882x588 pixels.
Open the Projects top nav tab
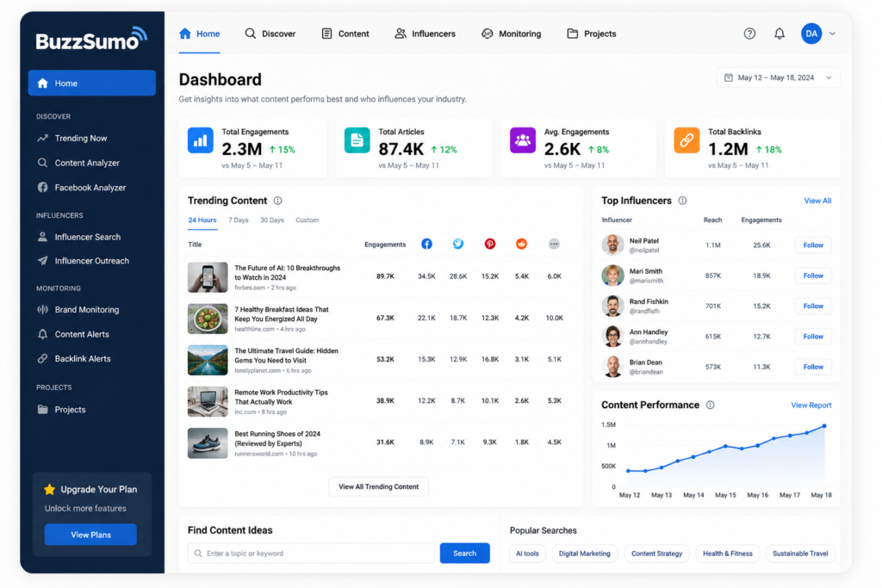592,34
